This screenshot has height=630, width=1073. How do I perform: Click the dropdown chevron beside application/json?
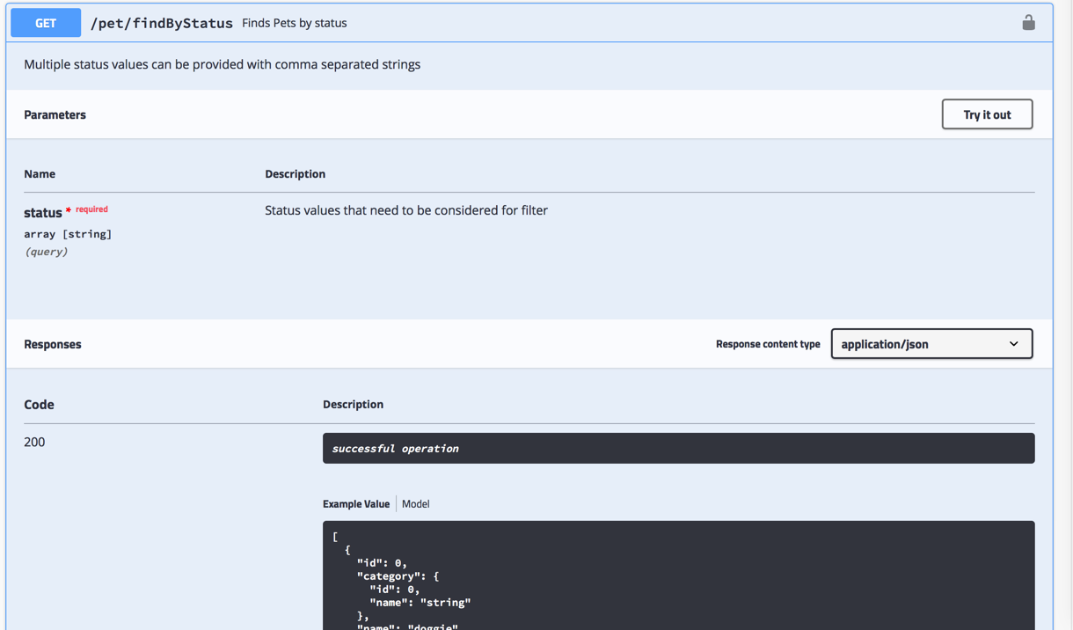point(1013,344)
